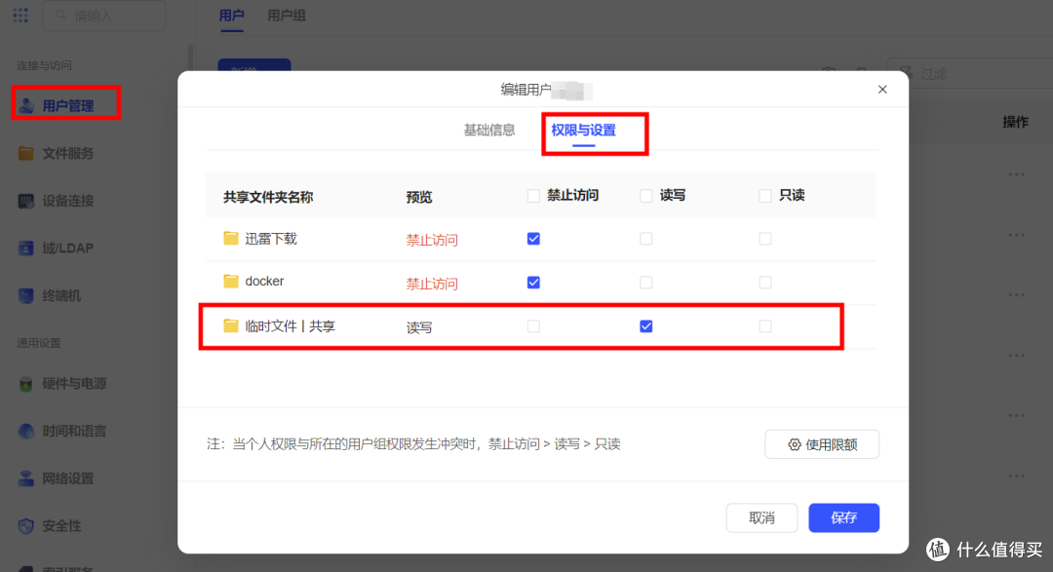1053x572 pixels.
Task: Check 禁止访问 for 临时文件 | 共享
Action: pos(533,326)
